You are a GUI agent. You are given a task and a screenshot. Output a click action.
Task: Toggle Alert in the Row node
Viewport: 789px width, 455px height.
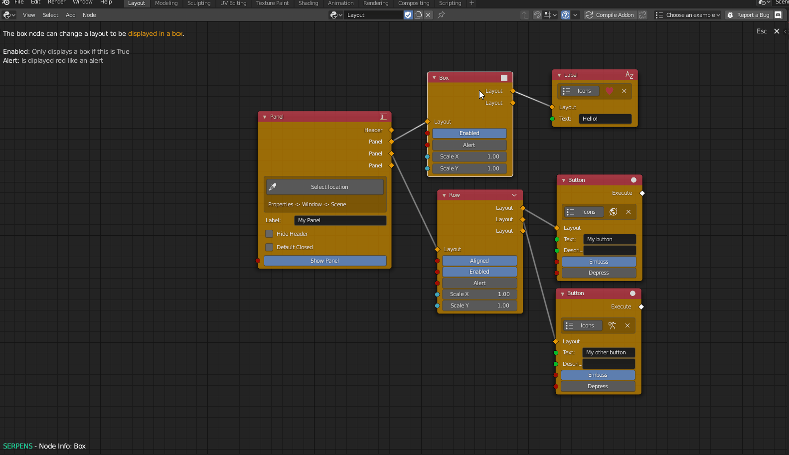pos(479,283)
